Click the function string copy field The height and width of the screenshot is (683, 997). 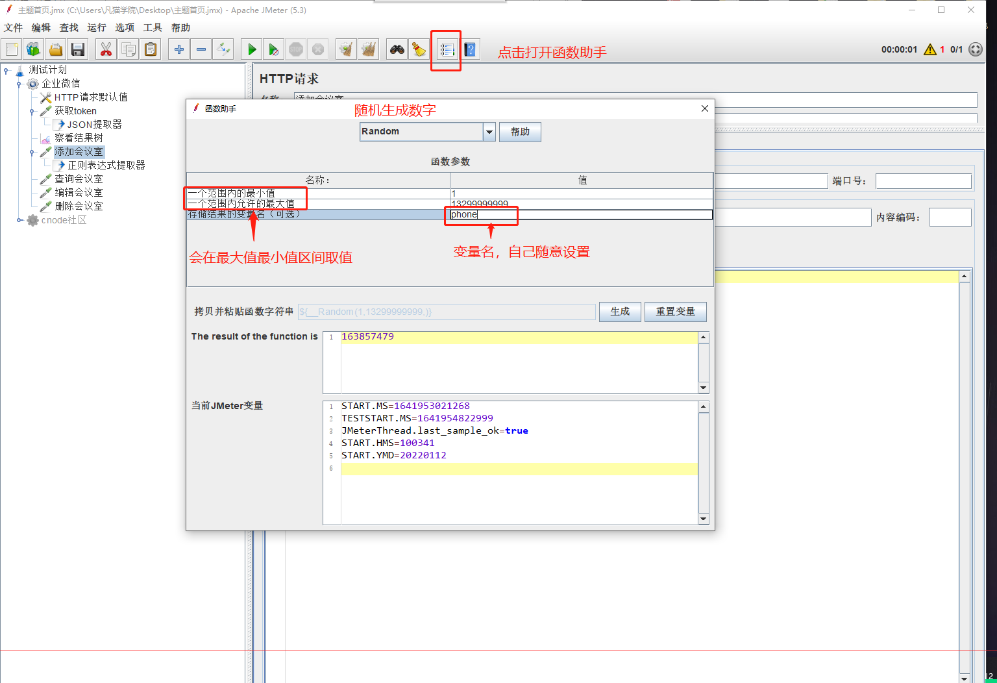pos(447,312)
